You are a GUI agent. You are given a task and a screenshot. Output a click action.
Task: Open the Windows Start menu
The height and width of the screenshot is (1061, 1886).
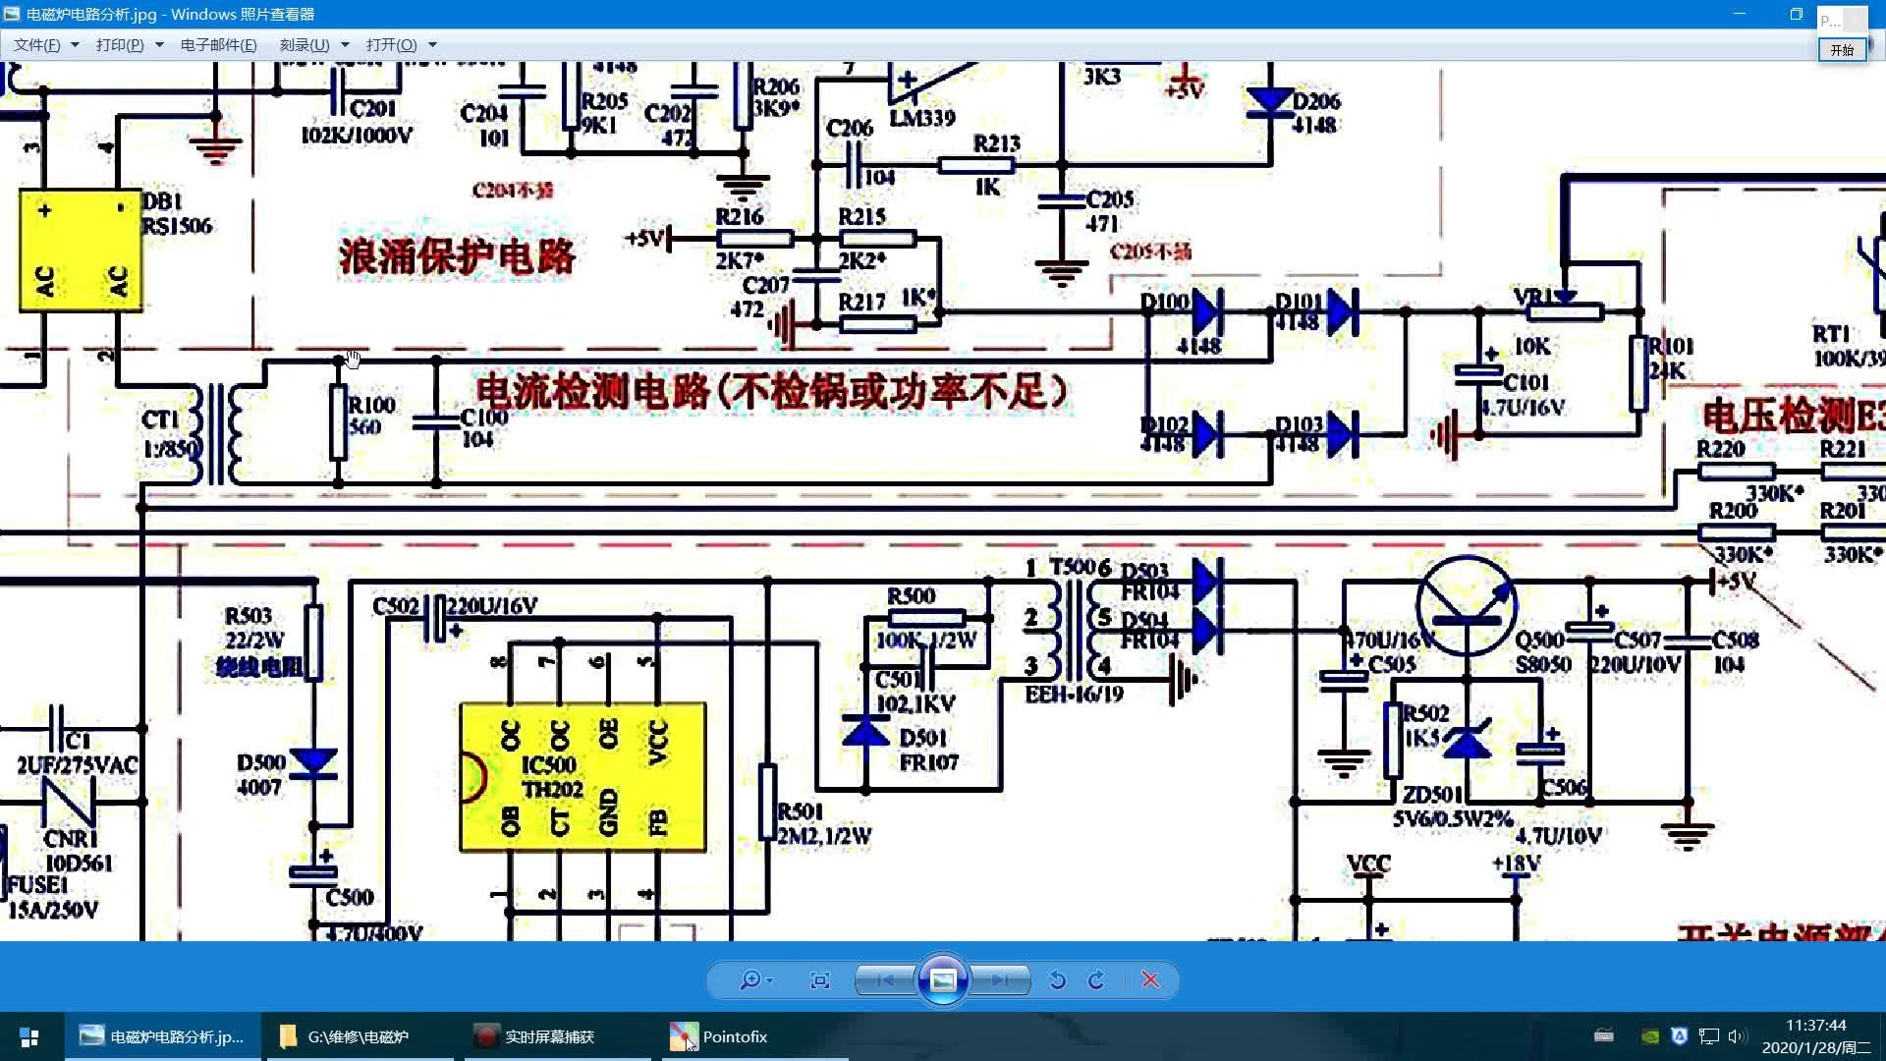(x=28, y=1036)
